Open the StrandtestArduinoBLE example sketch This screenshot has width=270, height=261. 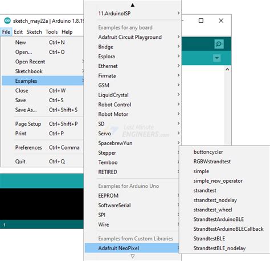tap(225, 219)
